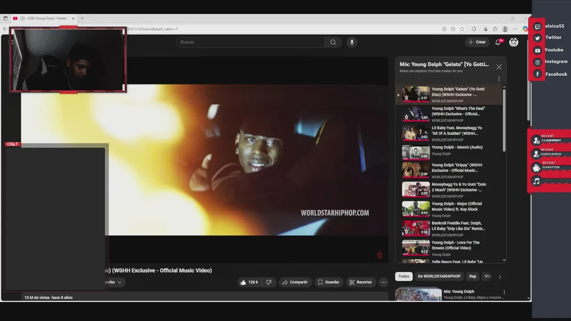The height and width of the screenshot is (321, 571).
Task: Click the Guardar button
Action: point(329,282)
